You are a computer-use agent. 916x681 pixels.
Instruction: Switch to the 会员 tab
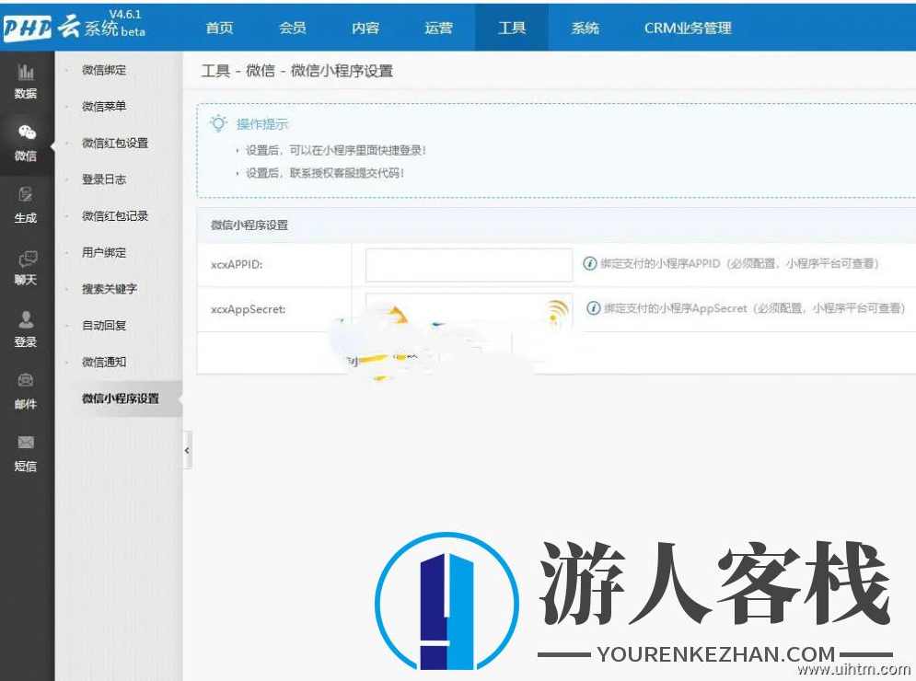pyautogui.click(x=292, y=28)
